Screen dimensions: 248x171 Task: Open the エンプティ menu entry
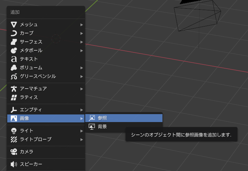[46, 110]
